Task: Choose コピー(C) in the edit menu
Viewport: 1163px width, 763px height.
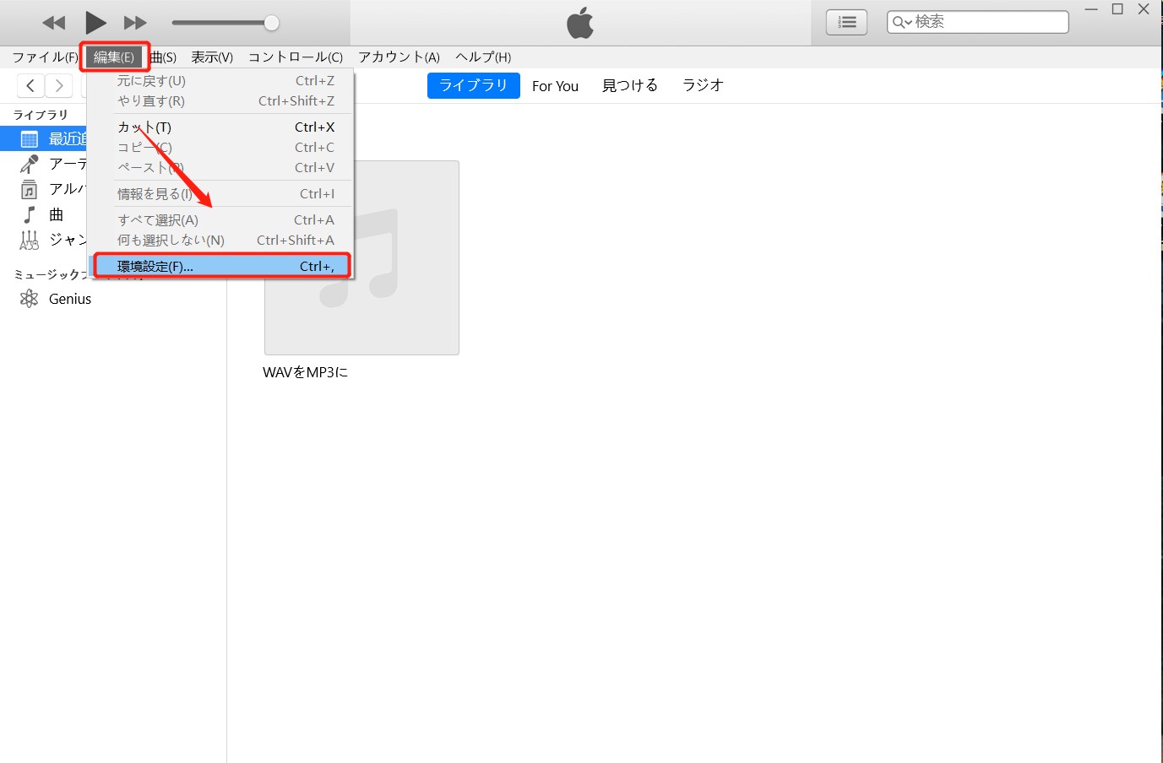Action: 220,147
